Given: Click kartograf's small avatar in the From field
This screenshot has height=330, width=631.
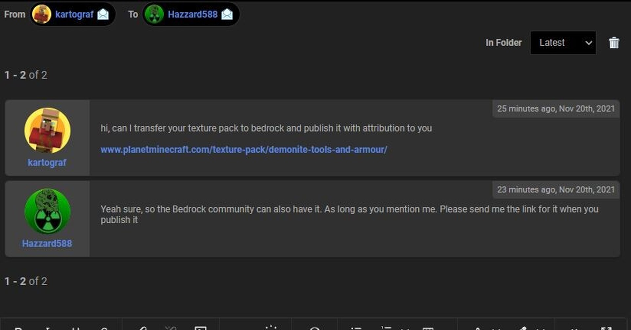Looking at the screenshot, I should [x=42, y=14].
